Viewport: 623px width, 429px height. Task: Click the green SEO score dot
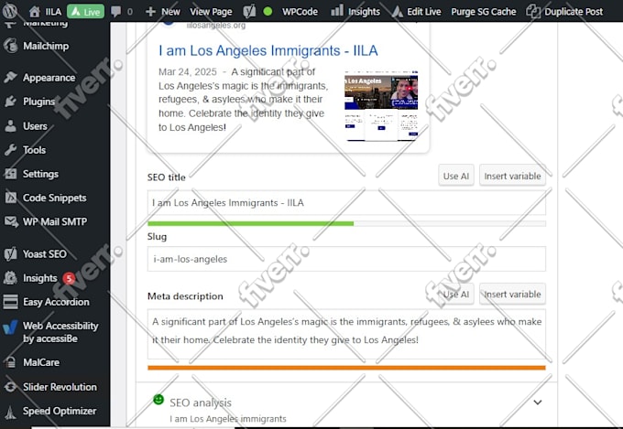point(268,12)
